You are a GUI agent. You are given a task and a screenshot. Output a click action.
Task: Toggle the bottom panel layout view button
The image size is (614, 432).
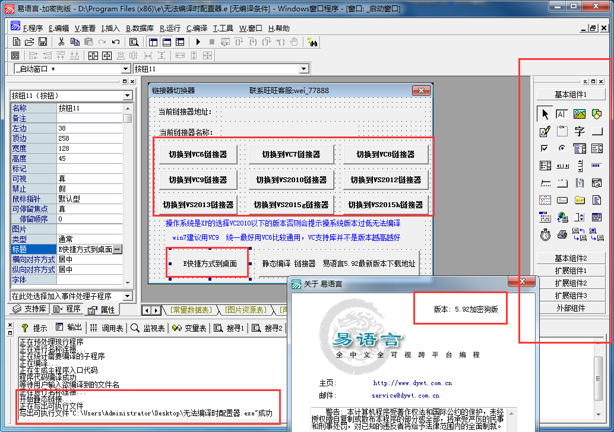(x=167, y=42)
